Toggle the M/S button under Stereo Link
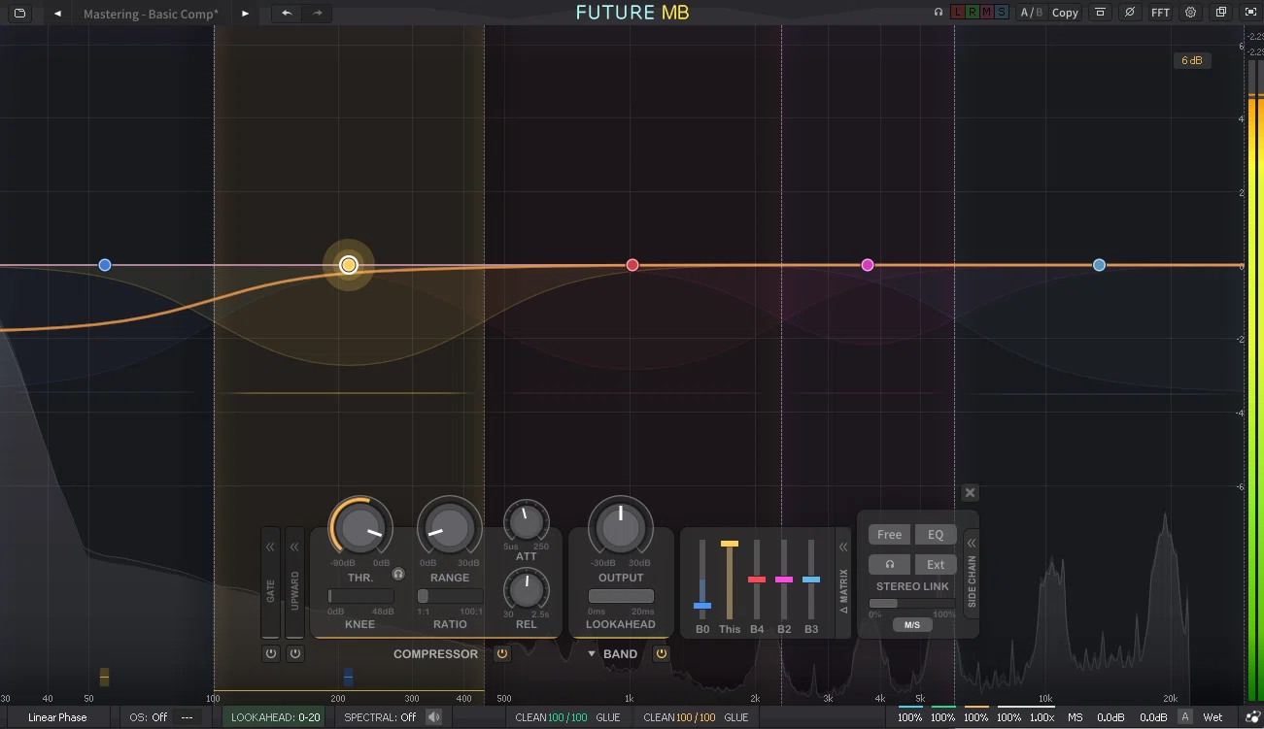The height and width of the screenshot is (729, 1264). click(912, 624)
